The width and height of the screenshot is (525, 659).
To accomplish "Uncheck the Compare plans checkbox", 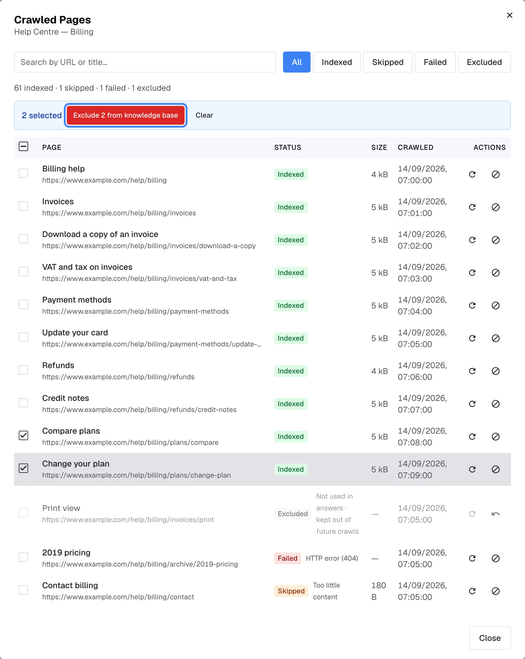I will click(23, 435).
